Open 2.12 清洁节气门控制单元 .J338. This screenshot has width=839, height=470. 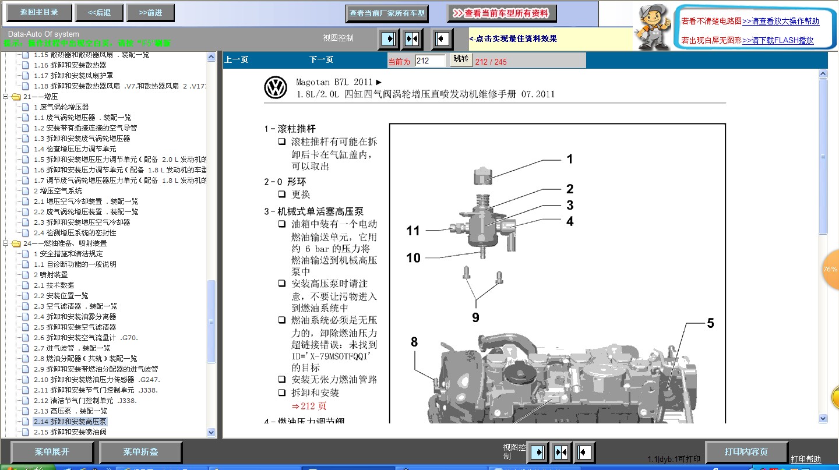tap(85, 401)
